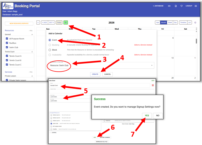Click the CREATE button
This screenshot has width=202, height=145.
pyautogui.click(x=95, y=74)
